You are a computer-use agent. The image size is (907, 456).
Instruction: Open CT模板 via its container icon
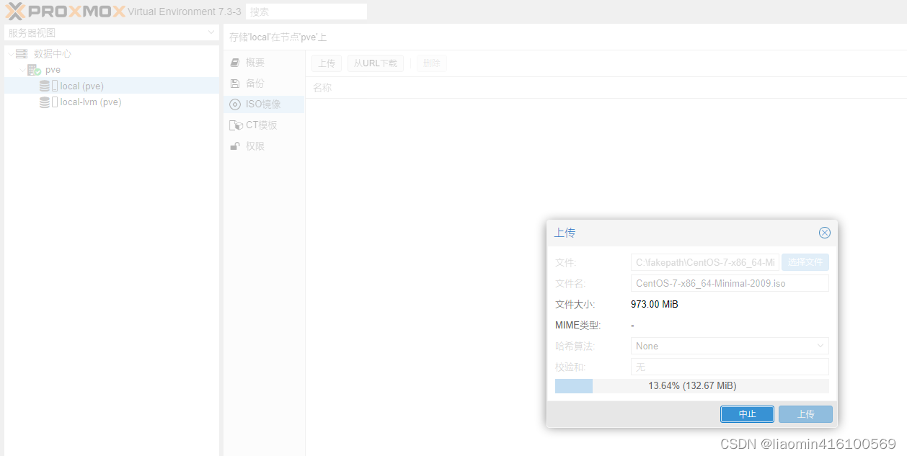click(x=235, y=125)
